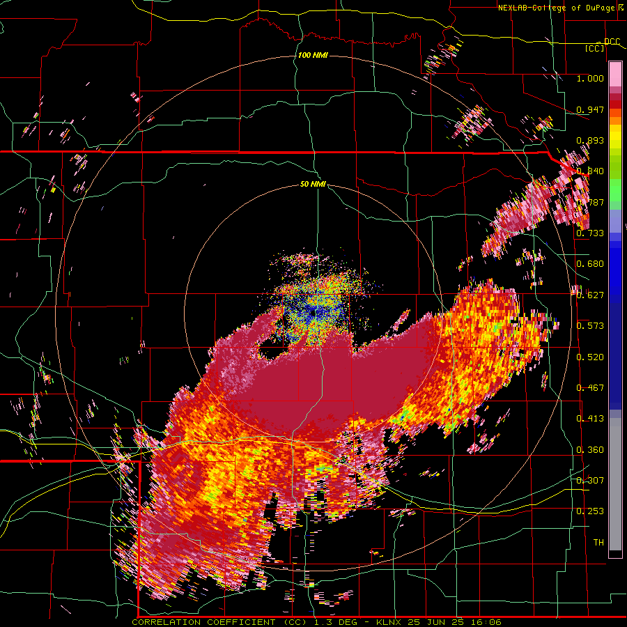Click the 0.413 value on the color scale
627x627 pixels.
click(x=590, y=419)
